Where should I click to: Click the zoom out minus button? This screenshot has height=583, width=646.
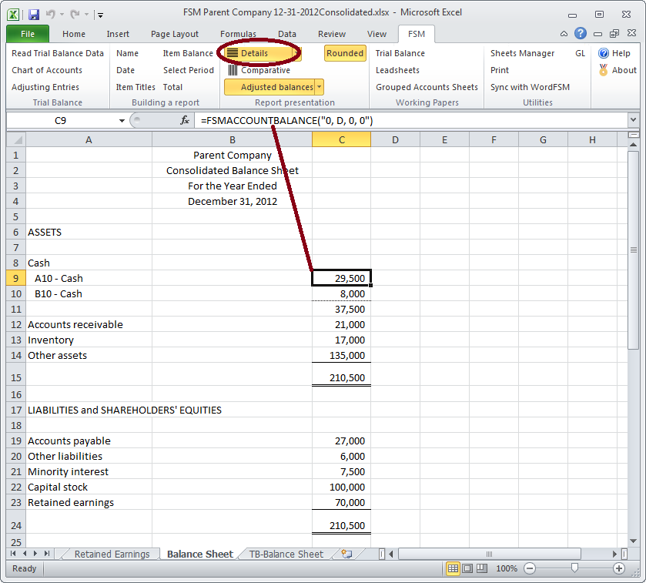(x=530, y=568)
